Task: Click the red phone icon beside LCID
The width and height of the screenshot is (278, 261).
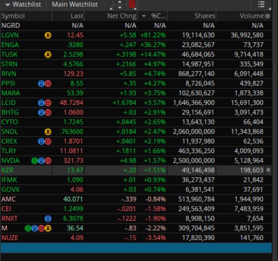Action: 48,103
